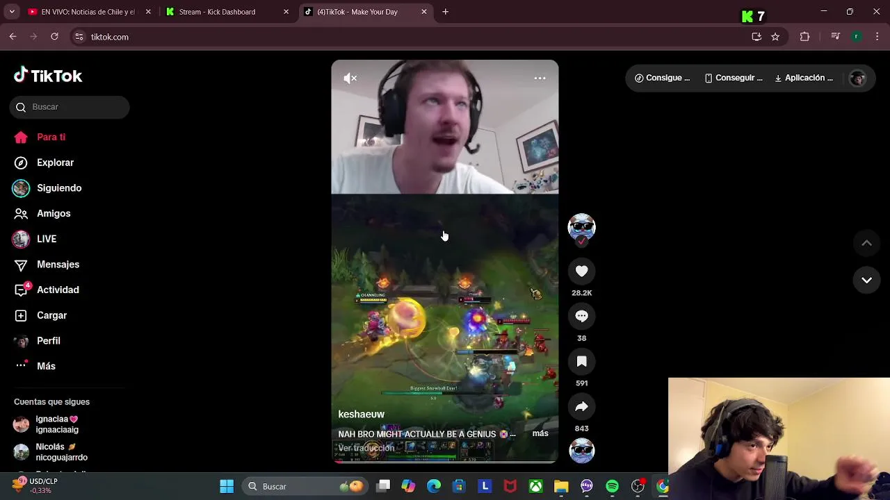
Task: Install app via address bar icon
Action: [x=756, y=37]
